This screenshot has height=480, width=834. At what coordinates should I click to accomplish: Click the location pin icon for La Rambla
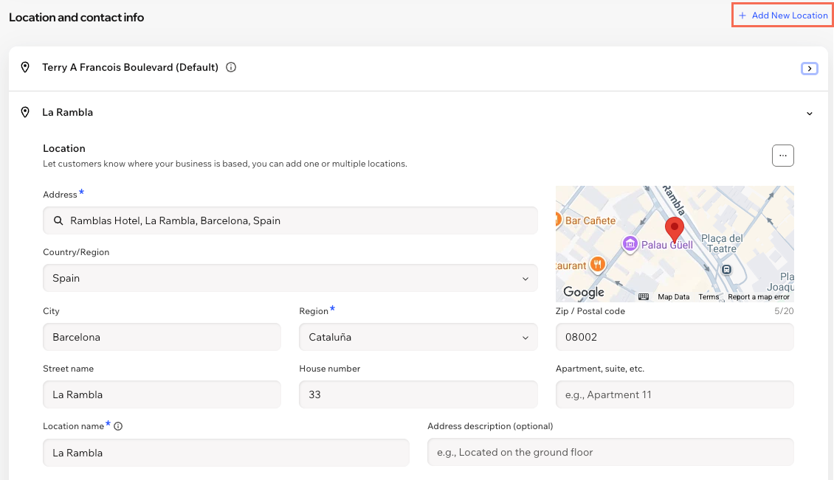tap(25, 112)
